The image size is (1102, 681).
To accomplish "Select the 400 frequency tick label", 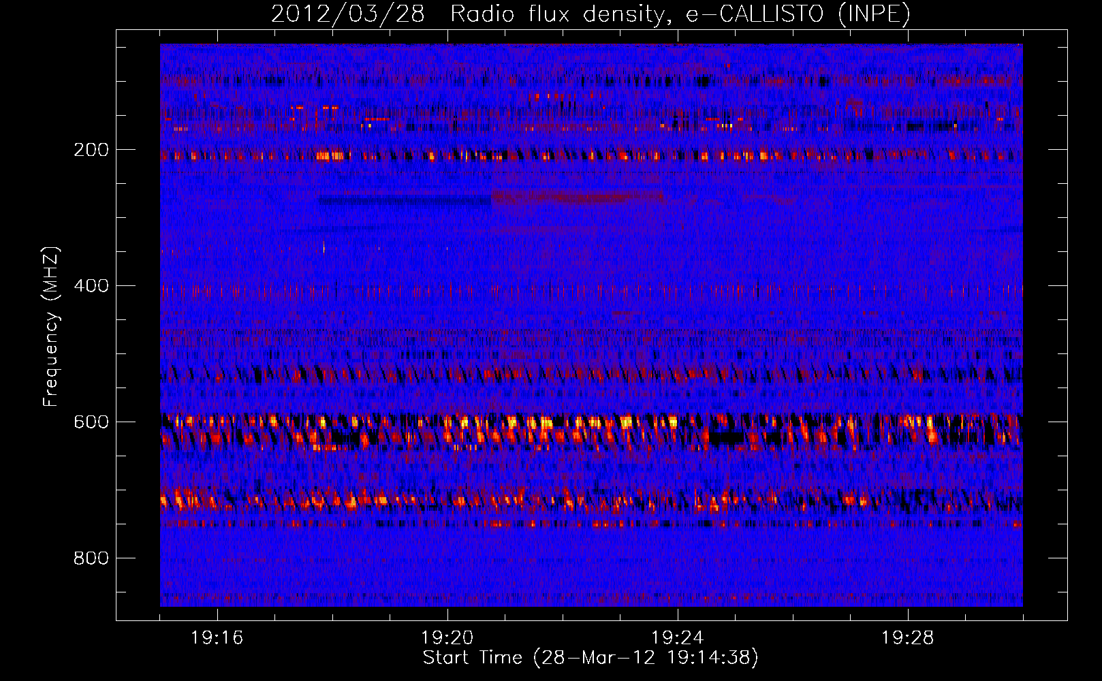I will [91, 286].
